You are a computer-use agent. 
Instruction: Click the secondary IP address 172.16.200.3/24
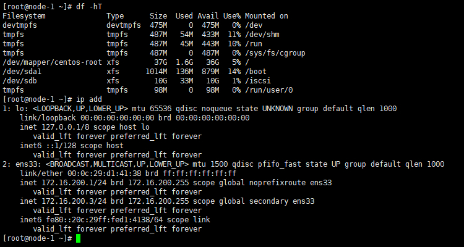coord(71,201)
